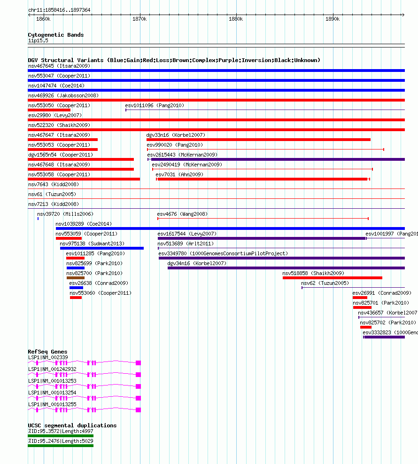Click esv2490419 (McKernan2009) label
This screenshot has width=418, height=464.
pos(187,165)
